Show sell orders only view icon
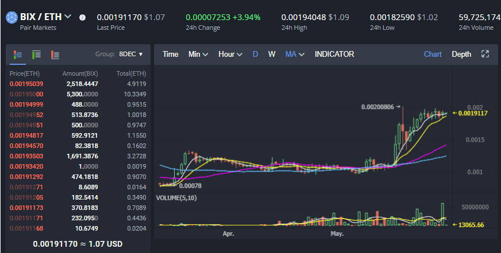501x253 pixels. click(x=55, y=55)
